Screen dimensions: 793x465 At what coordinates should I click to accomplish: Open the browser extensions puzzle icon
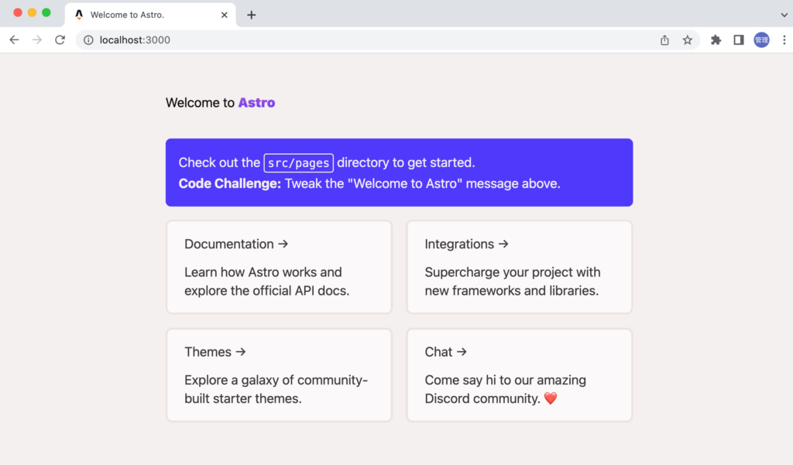point(716,39)
